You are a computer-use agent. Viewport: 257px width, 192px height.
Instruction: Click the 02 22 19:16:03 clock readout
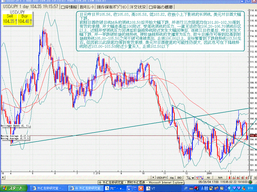[x=238, y=182]
